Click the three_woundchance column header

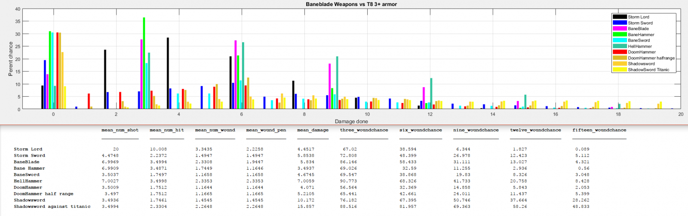pos(364,130)
